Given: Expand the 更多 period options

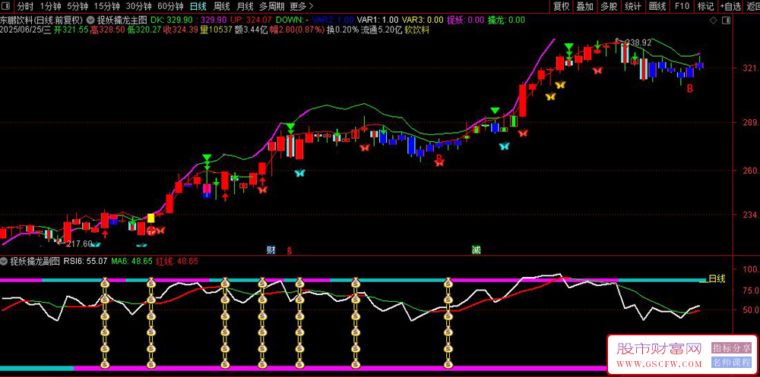Looking at the screenshot, I should 301,6.
